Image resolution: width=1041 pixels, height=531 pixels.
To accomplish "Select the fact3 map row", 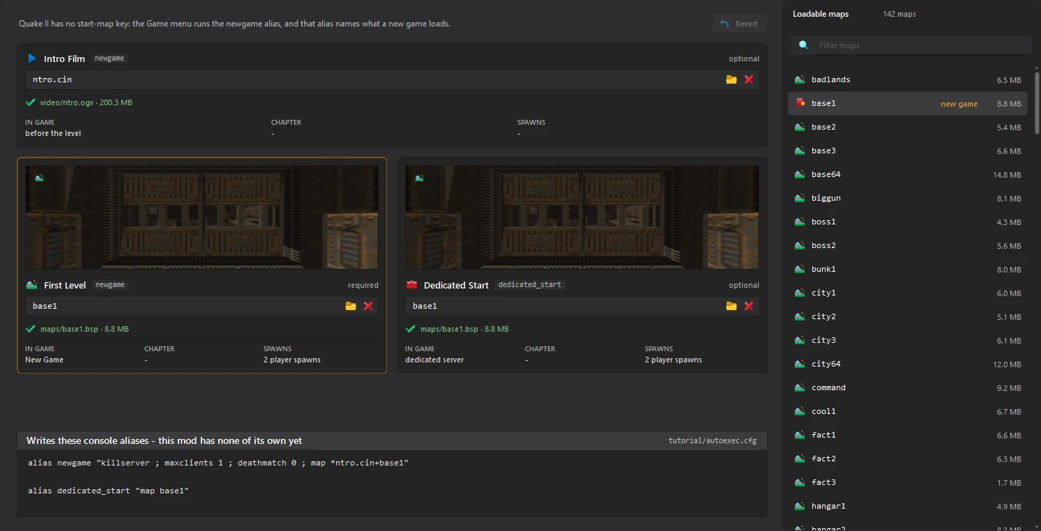I will [x=908, y=482].
